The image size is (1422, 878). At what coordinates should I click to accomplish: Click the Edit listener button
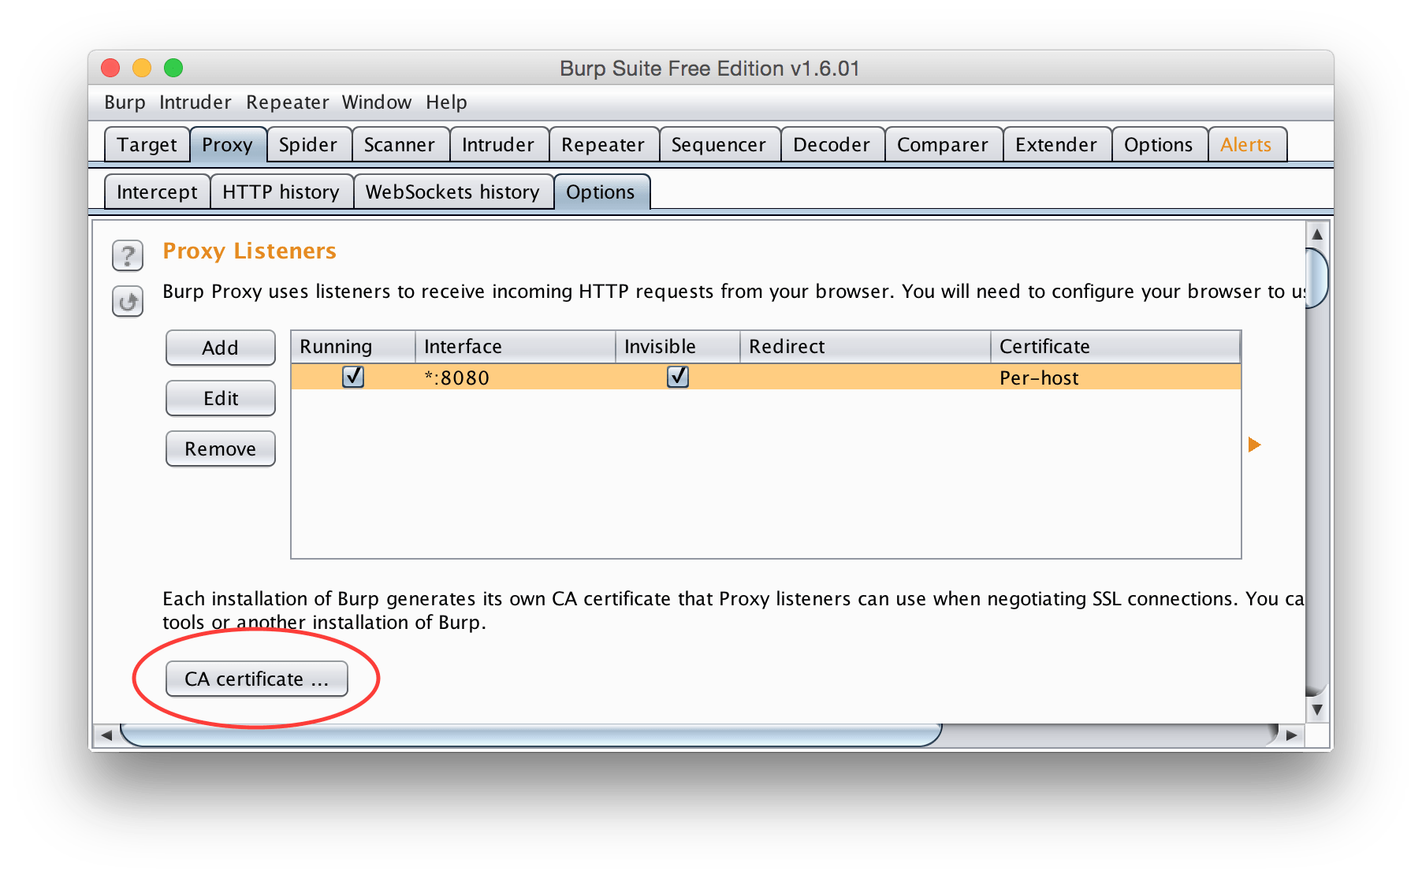tap(221, 398)
